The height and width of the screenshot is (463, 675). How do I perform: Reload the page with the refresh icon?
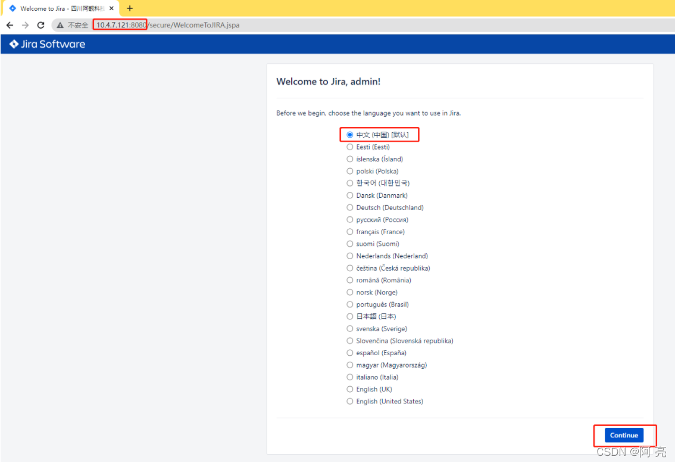(41, 25)
